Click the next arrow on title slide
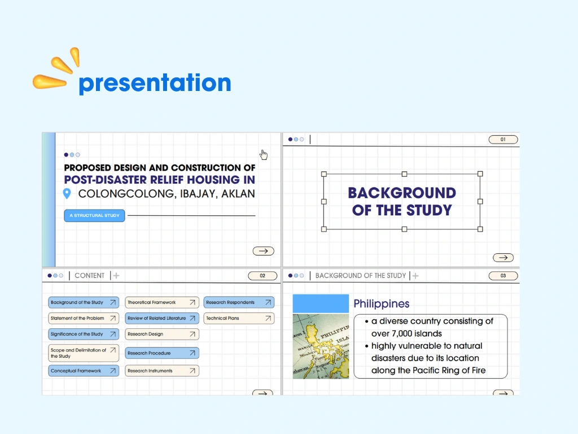 pos(263,251)
